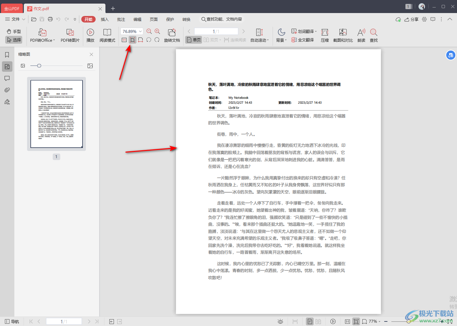Select 单页 single page layout
Screen dimensions: 457x326
[194, 40]
